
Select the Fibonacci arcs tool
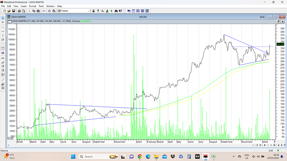[x=3, y=58]
